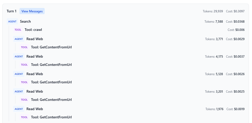Click the TOOL badge beside Tool: crawl
The width and height of the screenshot is (252, 123).
pyautogui.click(x=18, y=30)
